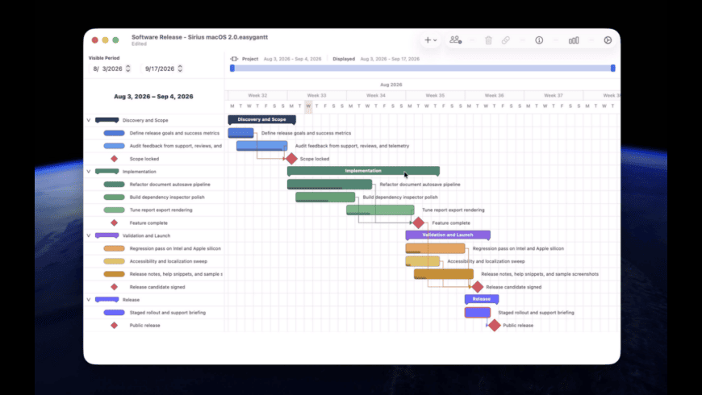
Task: Select Staged rollout and support briefing row
Action: click(x=154, y=313)
